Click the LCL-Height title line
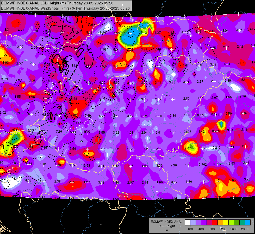Image resolution: width=255 pixels, height=234 pixels. coord(57,3)
